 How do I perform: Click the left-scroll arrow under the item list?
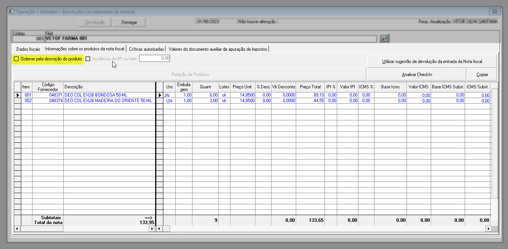(x=17, y=228)
